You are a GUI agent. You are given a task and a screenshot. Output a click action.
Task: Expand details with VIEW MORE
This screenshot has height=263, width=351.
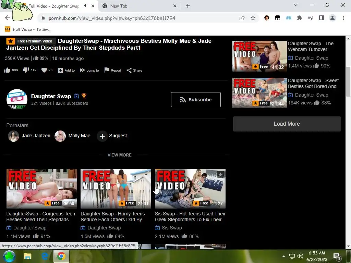tap(120, 155)
